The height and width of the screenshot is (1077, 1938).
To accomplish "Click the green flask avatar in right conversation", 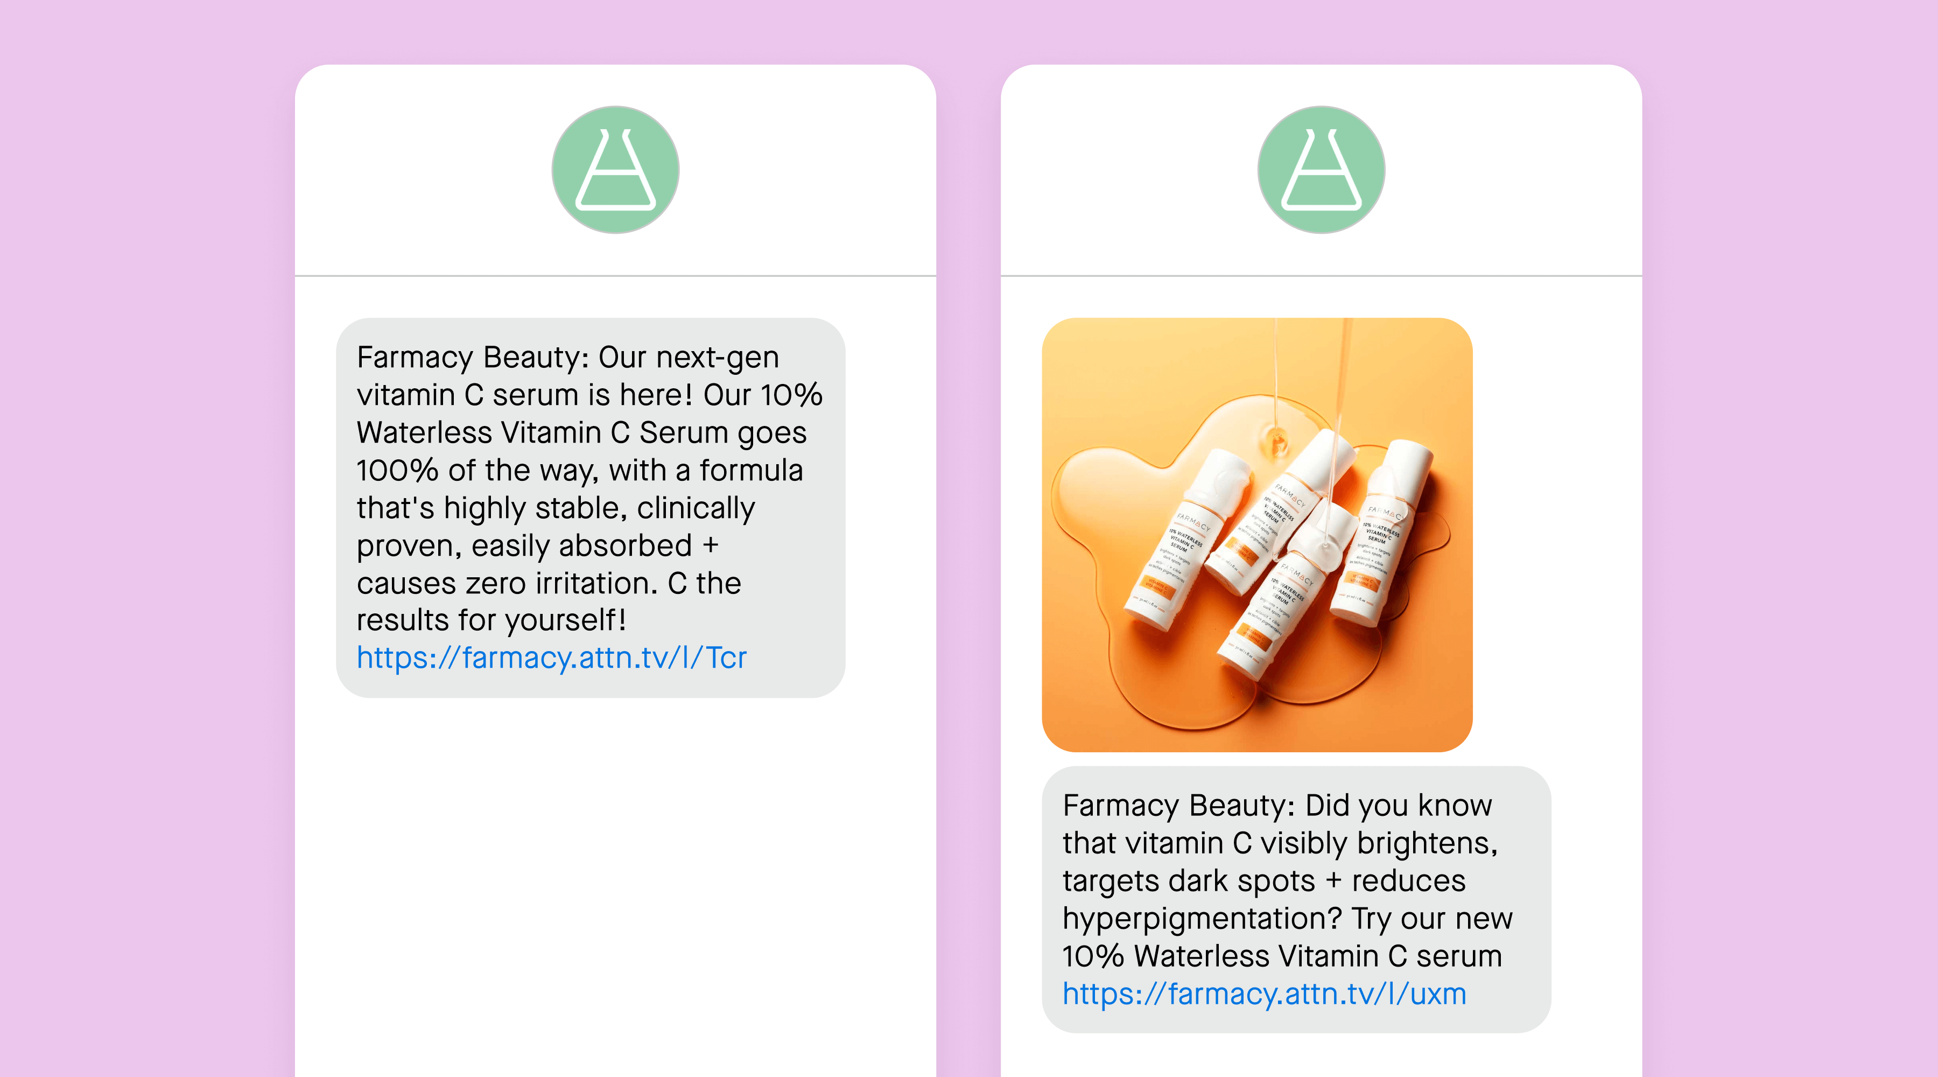I will tap(1321, 169).
